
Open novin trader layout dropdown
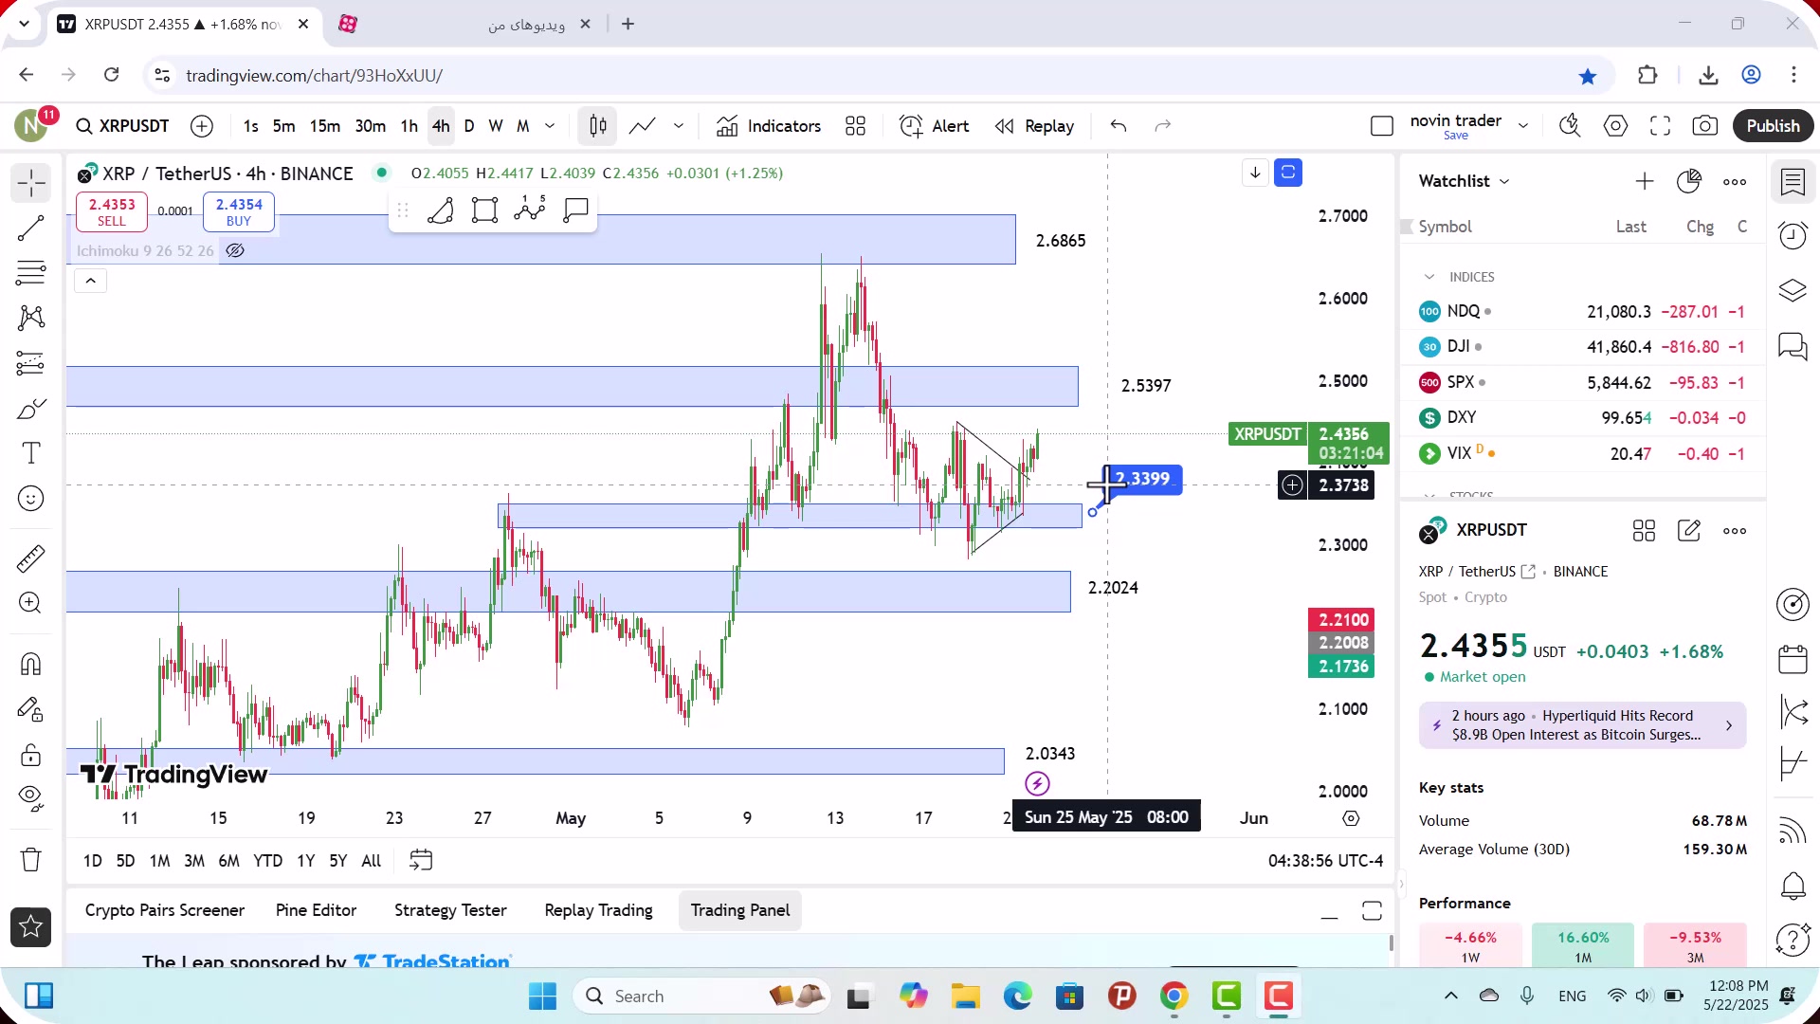[x=1523, y=125]
